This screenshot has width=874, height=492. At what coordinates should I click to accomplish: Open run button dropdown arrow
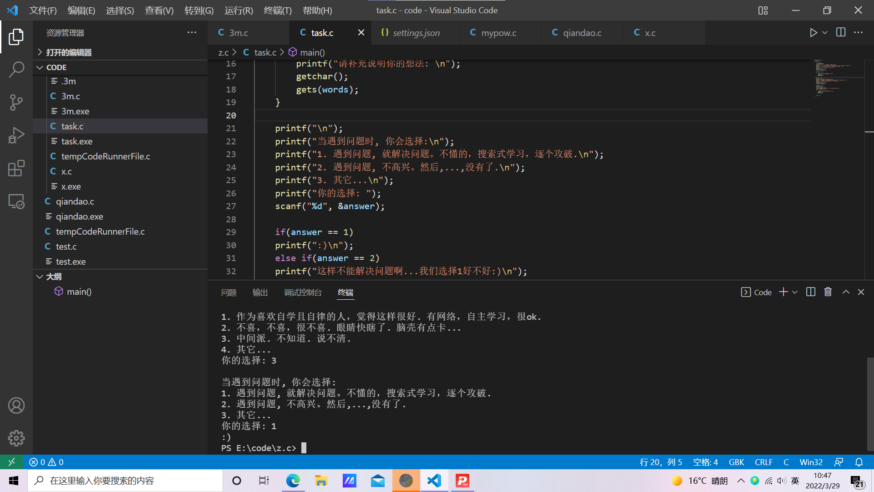point(825,33)
